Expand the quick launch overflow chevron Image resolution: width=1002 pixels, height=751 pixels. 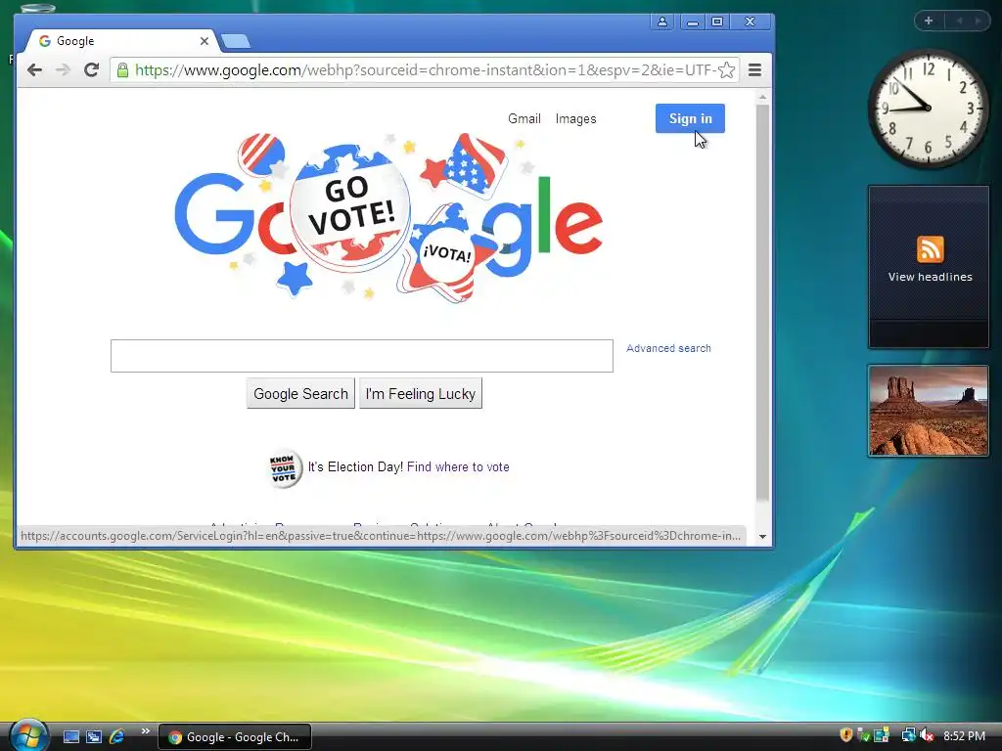(145, 731)
